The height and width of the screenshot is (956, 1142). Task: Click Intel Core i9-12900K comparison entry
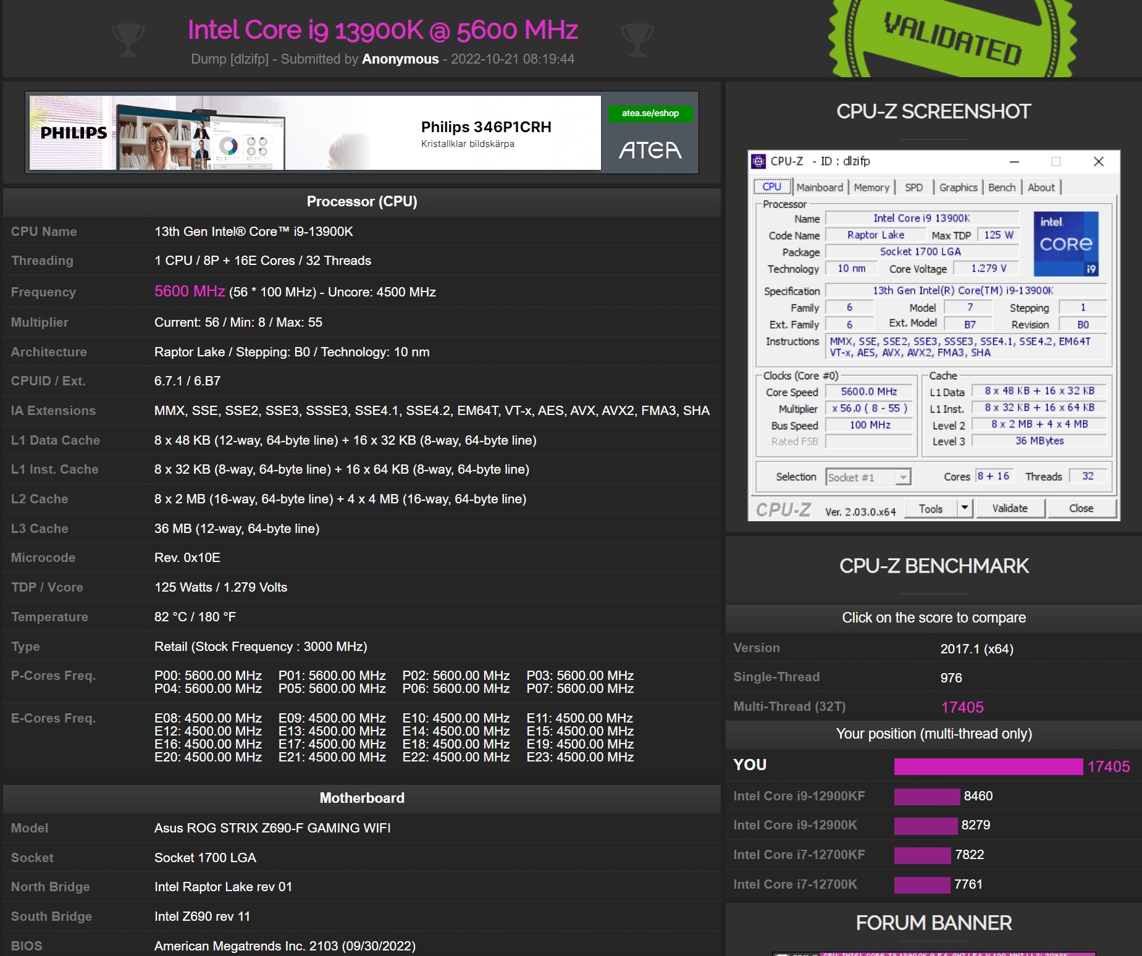[795, 825]
